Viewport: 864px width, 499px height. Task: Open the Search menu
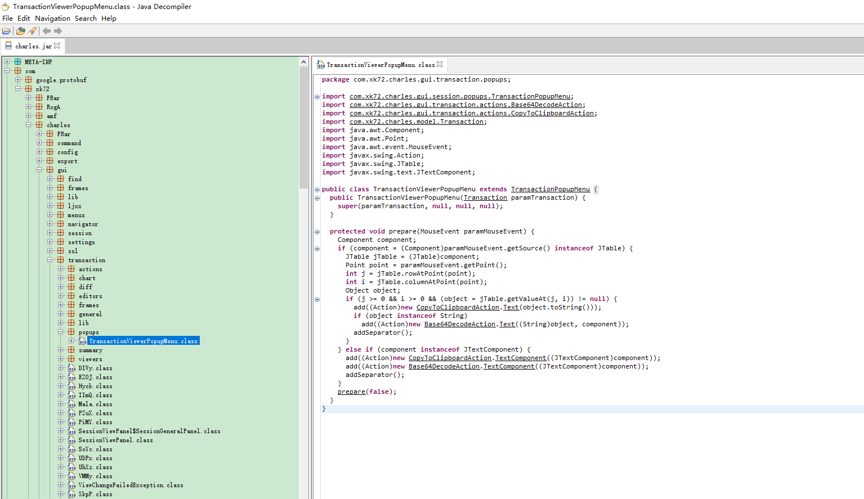point(86,18)
